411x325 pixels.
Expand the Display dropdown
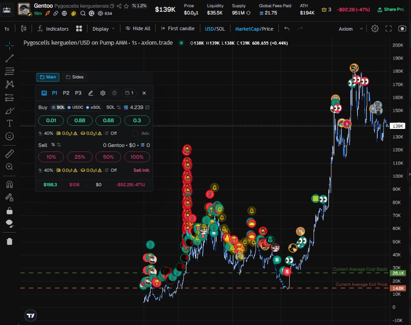coord(103,29)
